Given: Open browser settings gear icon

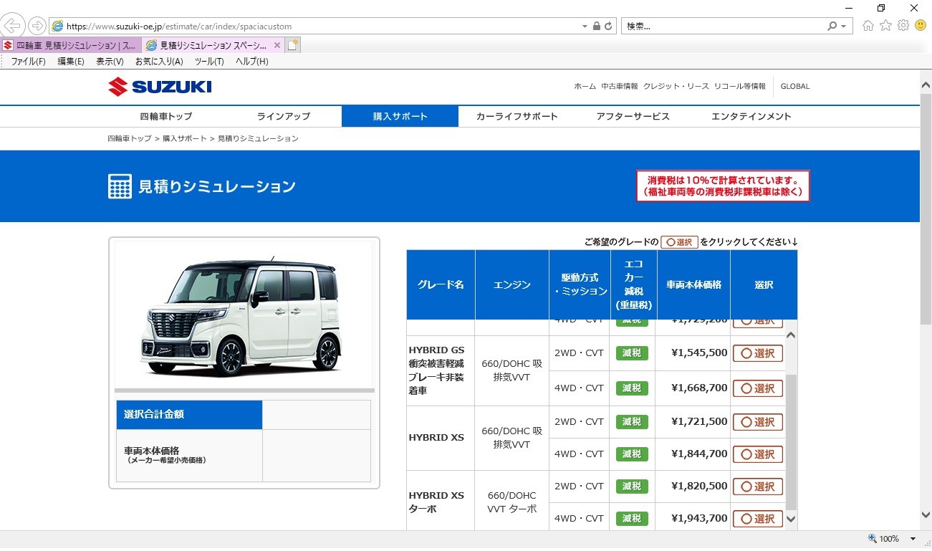Looking at the screenshot, I should click(x=903, y=26).
